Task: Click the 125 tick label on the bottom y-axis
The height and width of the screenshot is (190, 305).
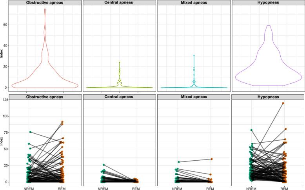Action: tap(8, 100)
